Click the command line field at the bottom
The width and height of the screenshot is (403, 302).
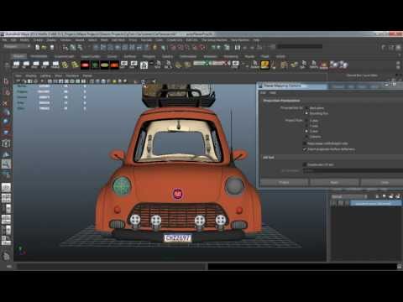coord(111,267)
